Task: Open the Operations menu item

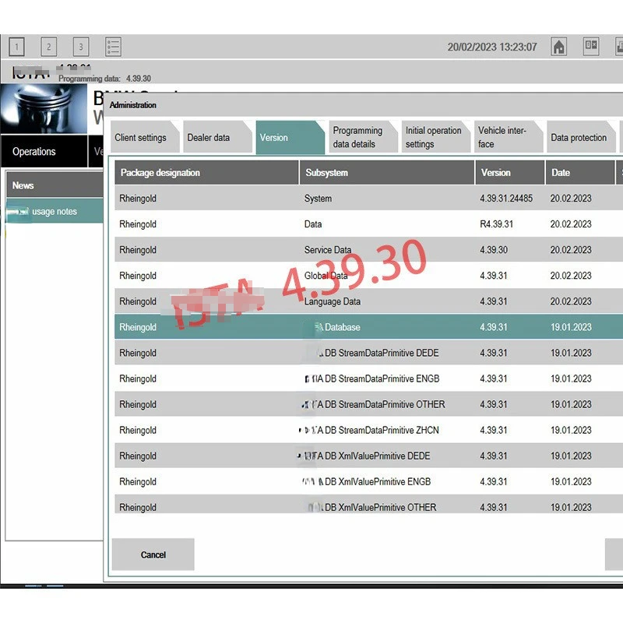Action: 44,151
